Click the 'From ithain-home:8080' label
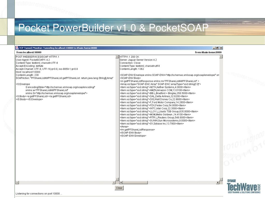 pyautogui.click(x=208, y=52)
